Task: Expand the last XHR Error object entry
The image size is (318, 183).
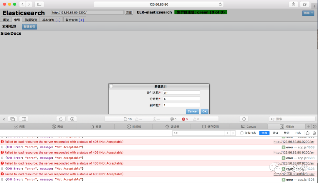Action: click(x=2, y=179)
